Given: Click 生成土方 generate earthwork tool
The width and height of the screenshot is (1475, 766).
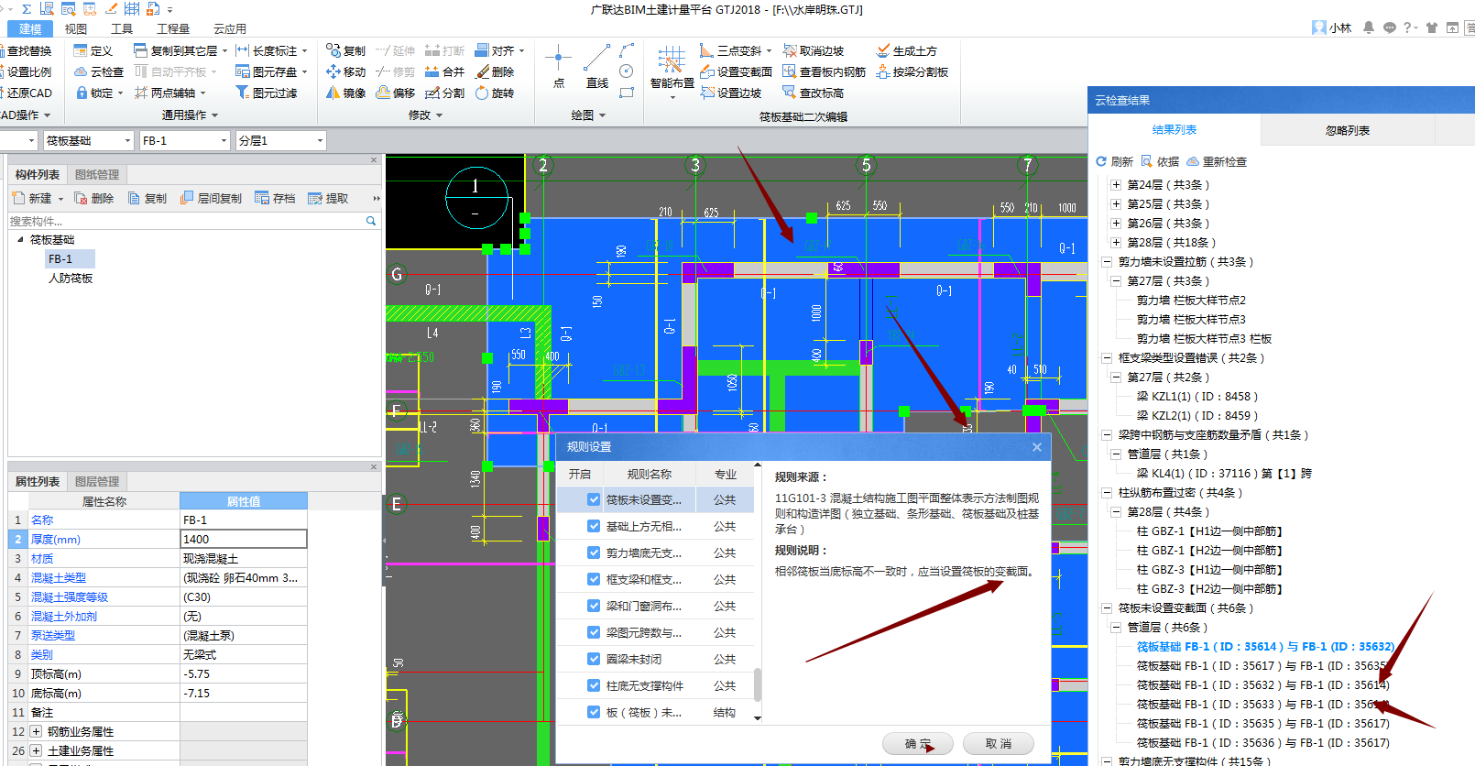Looking at the screenshot, I should click(907, 50).
